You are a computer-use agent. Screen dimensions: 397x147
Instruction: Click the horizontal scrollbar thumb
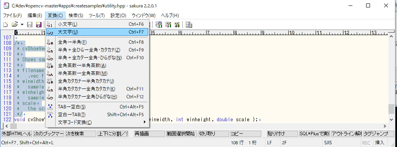pyautogui.click(x=13, y=126)
